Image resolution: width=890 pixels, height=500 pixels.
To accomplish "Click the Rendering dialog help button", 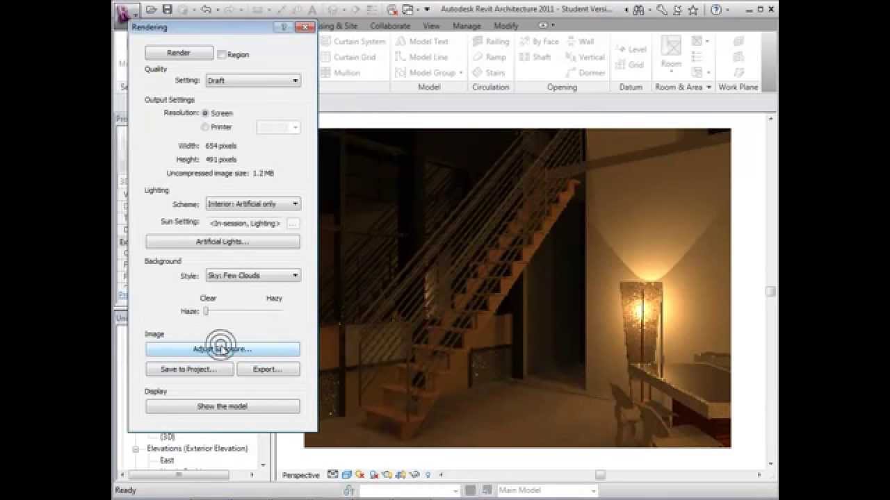I will tap(283, 26).
